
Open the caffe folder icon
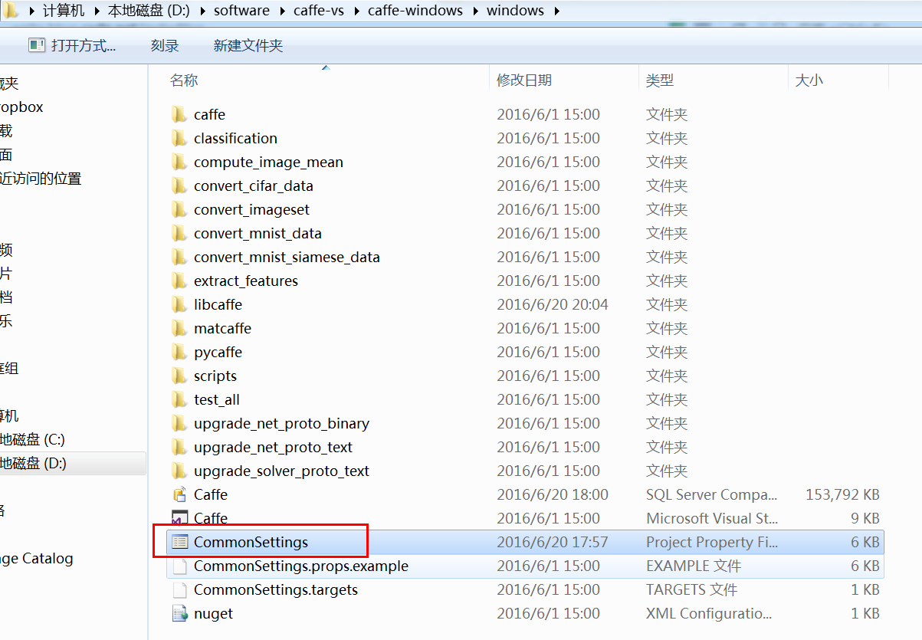tap(179, 114)
